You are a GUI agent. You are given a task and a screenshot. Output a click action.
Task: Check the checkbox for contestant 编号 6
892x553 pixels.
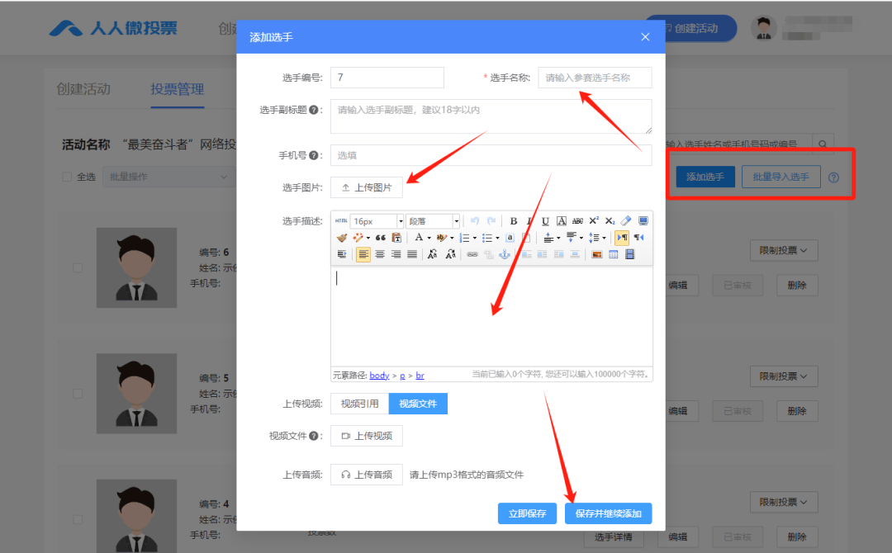pyautogui.click(x=78, y=267)
